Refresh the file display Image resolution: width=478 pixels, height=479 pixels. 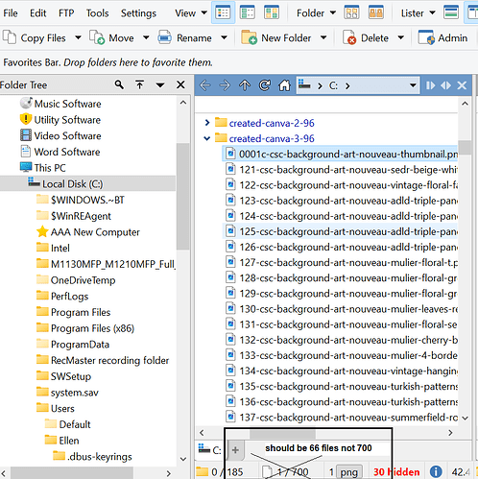pos(265,85)
